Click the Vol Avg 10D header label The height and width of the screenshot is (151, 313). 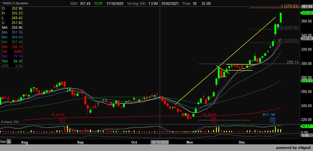(137, 3)
